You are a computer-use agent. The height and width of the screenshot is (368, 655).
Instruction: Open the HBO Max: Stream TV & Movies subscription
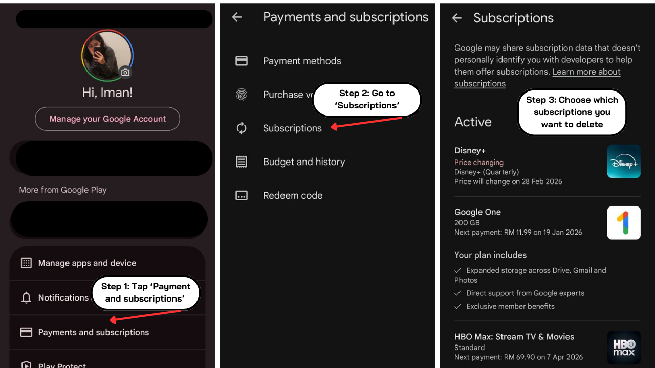click(x=548, y=347)
